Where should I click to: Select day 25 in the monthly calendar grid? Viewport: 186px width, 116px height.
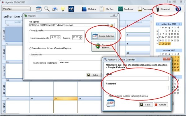click(17, 98)
